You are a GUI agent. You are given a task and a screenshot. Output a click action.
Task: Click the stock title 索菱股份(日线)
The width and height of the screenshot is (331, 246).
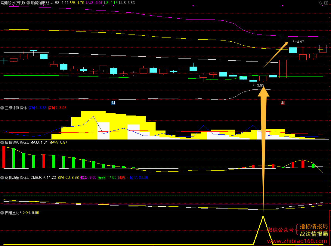click(13, 3)
